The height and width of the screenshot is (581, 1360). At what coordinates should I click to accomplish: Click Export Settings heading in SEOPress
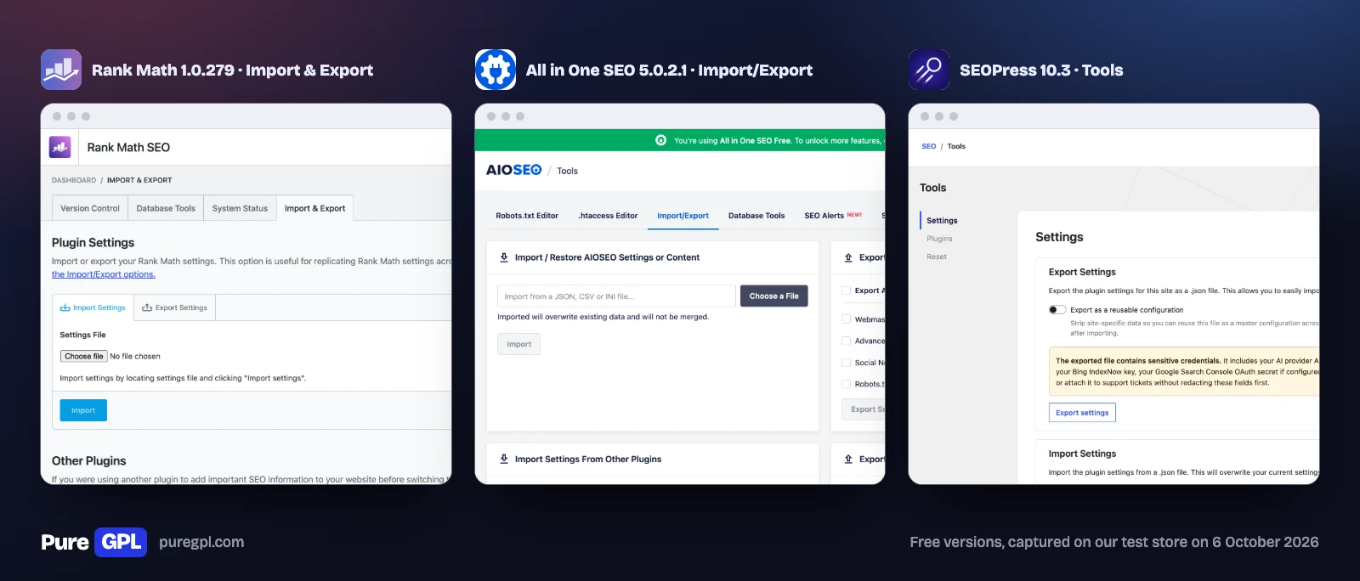pyautogui.click(x=1082, y=272)
